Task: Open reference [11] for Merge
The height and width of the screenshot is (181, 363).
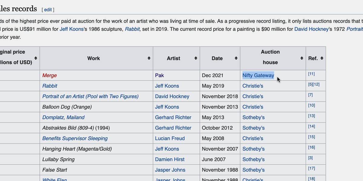Action: 311,74
